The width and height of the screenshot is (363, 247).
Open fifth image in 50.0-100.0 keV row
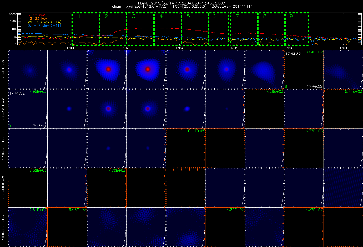[x=186, y=227]
